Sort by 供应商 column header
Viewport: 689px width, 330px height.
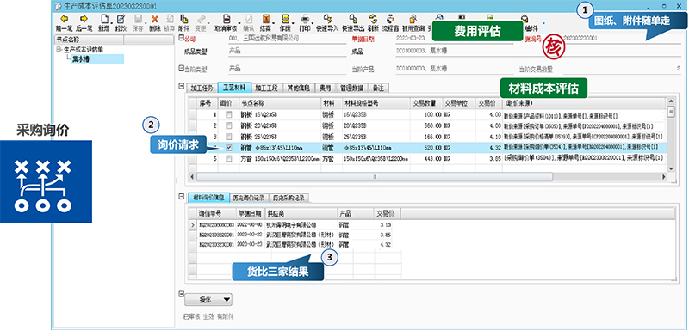pyautogui.click(x=301, y=213)
